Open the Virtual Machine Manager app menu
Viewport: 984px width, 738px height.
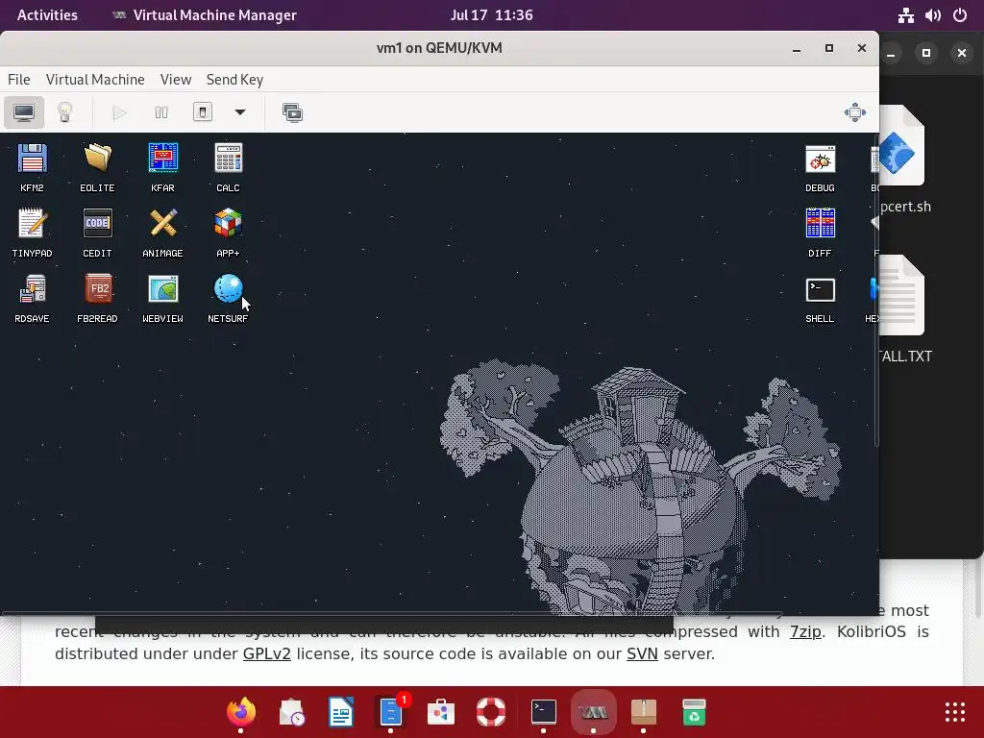(x=205, y=15)
